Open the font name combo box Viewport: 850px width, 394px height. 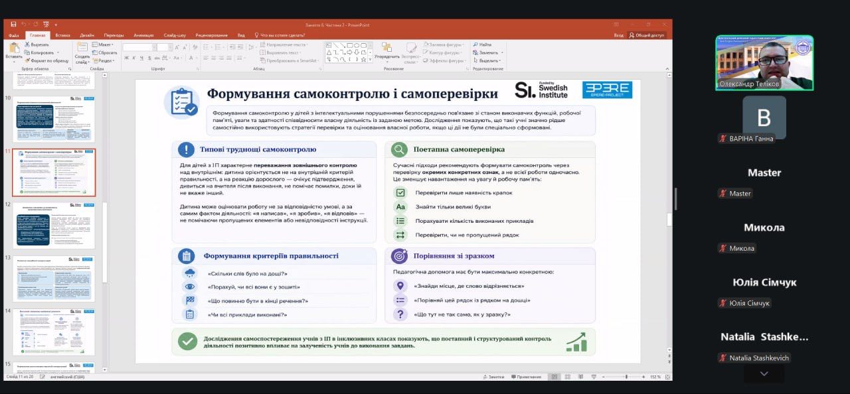tap(138, 47)
